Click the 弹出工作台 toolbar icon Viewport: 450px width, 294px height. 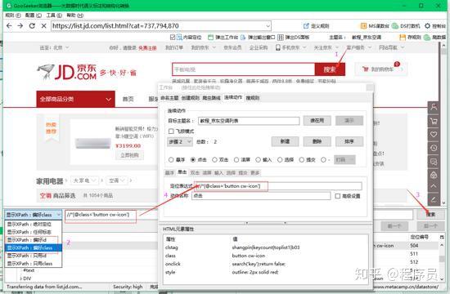pos(210,38)
